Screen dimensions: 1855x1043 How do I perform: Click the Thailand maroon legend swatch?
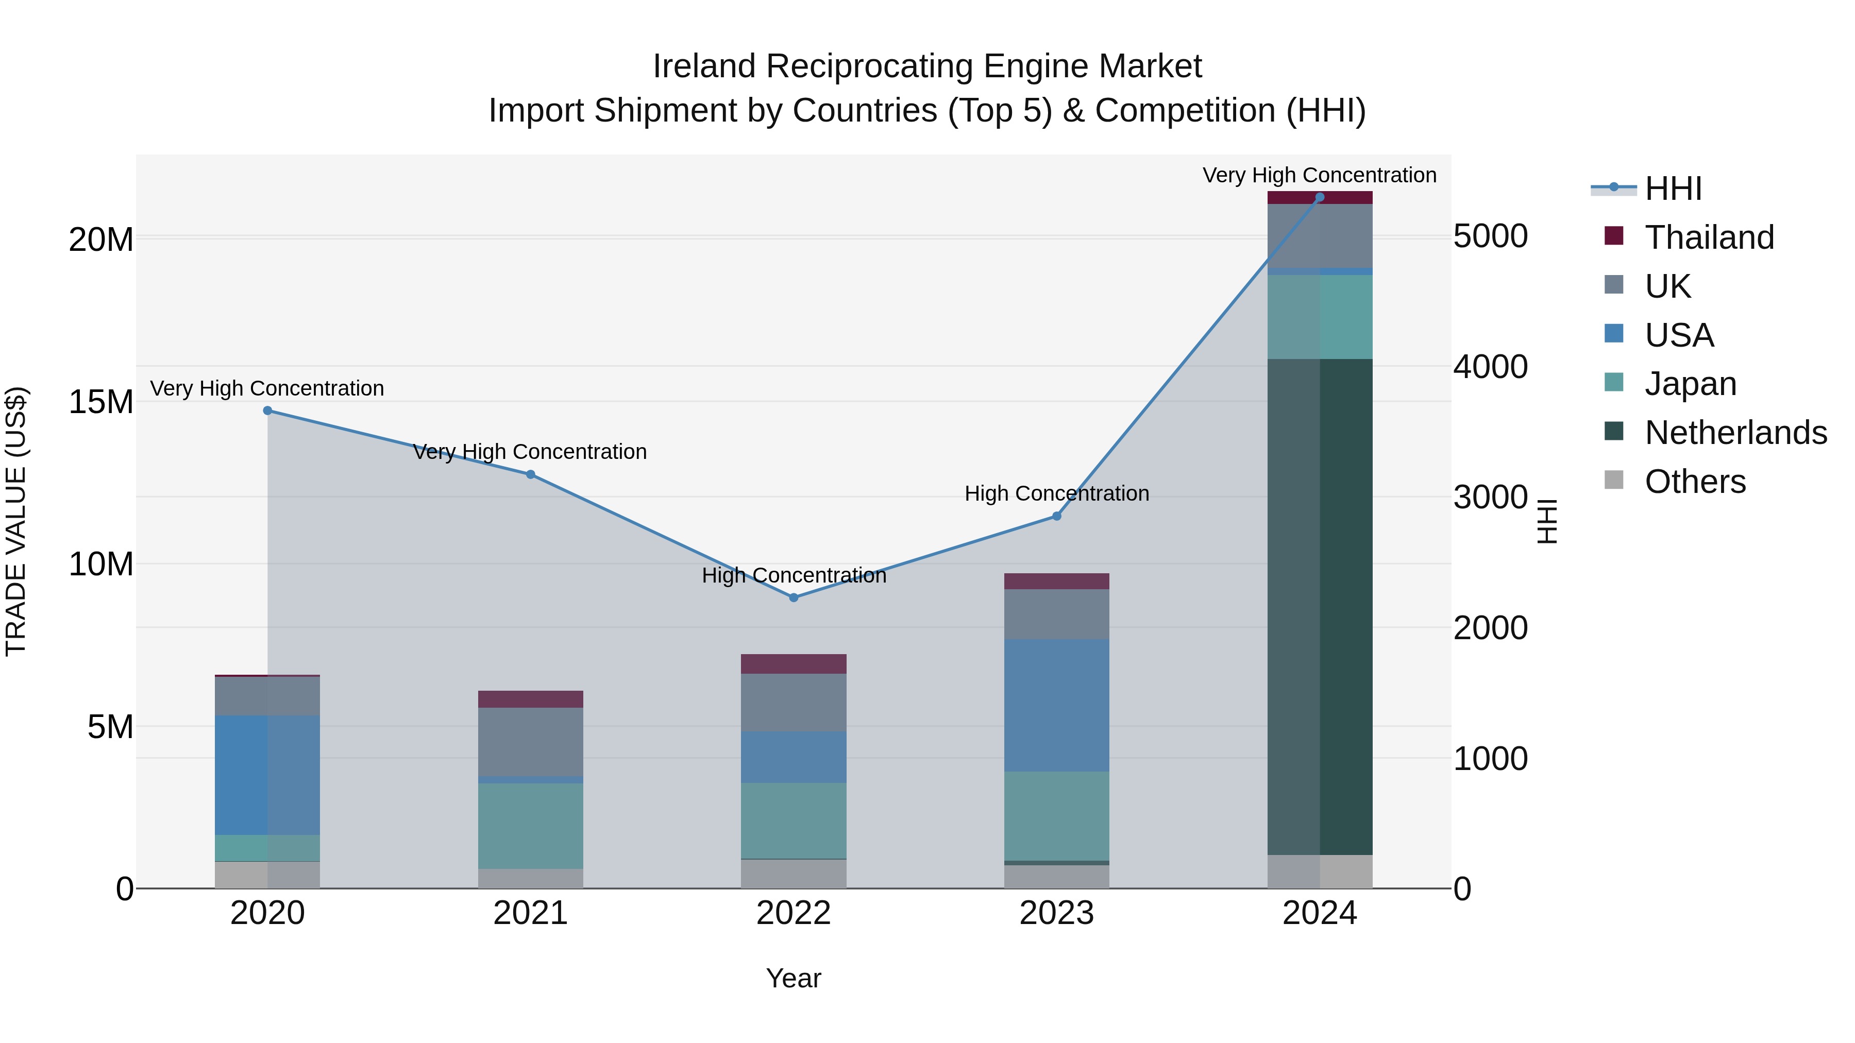tap(1614, 235)
